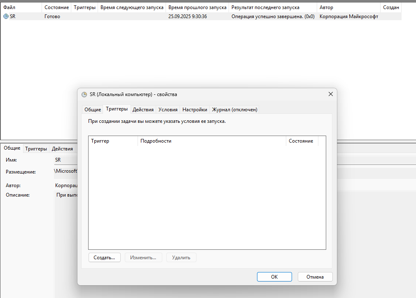This screenshot has width=416, height=298.
Task: Open the Действия tab in properties dialog
Action: click(143, 109)
